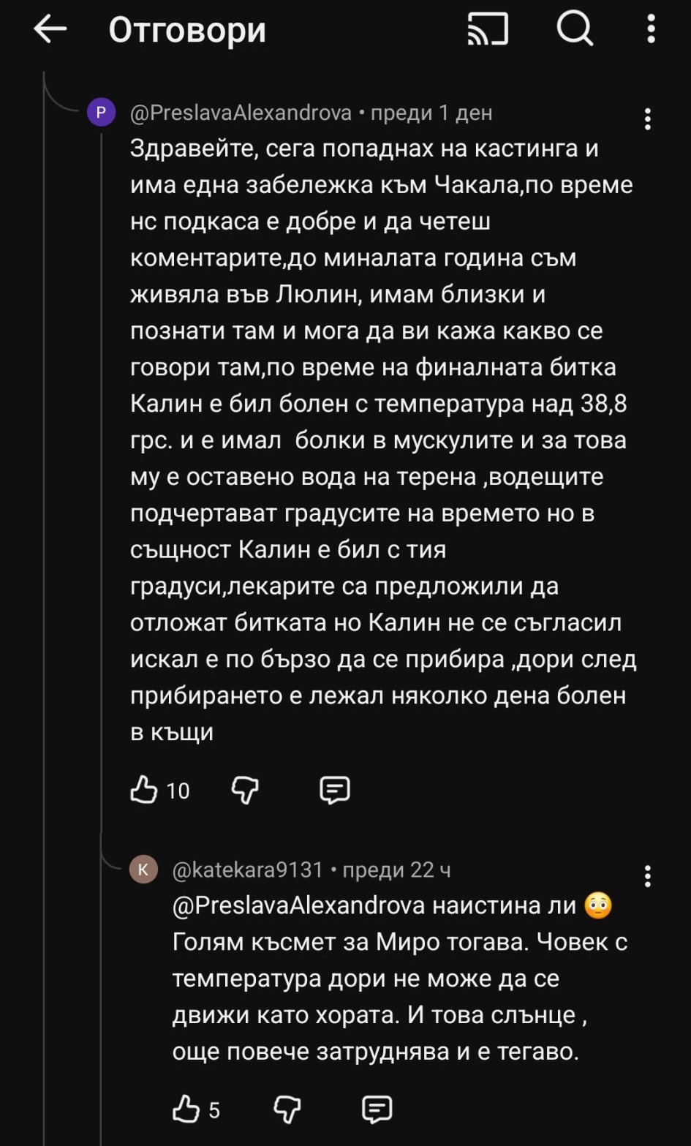Like the comment by PreslavaAlexandrova
Screen dimensions: 691x1146
144,790
